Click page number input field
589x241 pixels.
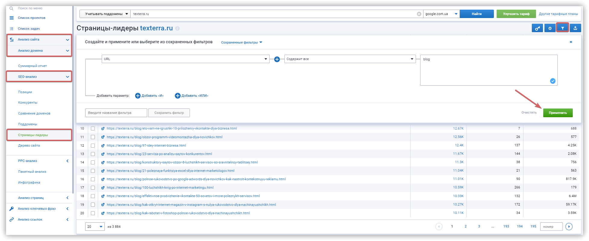point(551,227)
